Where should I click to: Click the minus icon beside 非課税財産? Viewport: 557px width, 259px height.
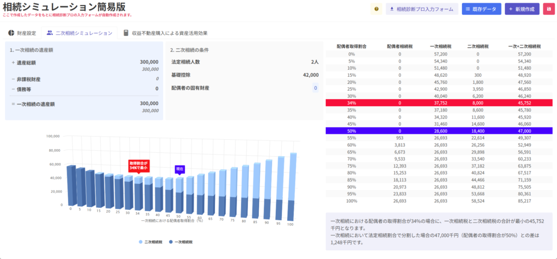click(13, 79)
